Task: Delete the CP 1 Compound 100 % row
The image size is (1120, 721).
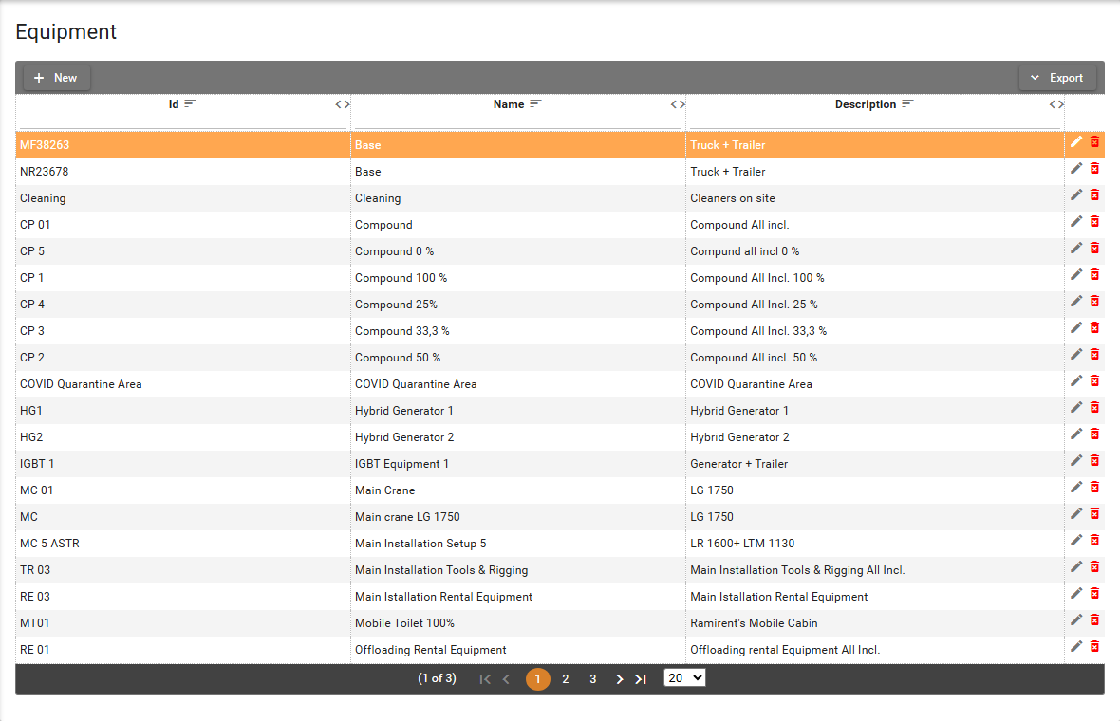Action: (x=1094, y=275)
